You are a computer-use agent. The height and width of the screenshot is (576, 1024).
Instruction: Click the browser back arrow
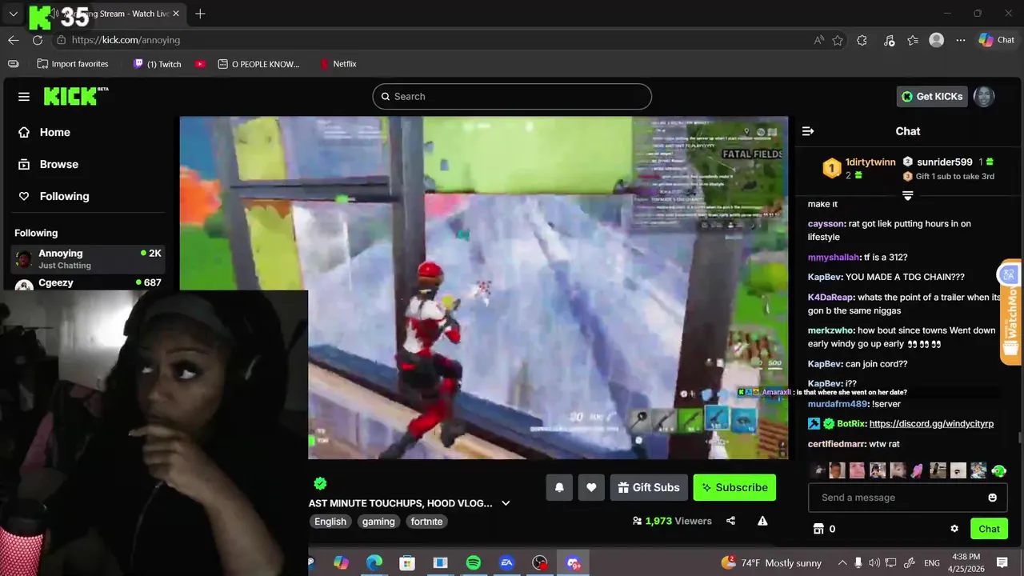[x=14, y=40]
